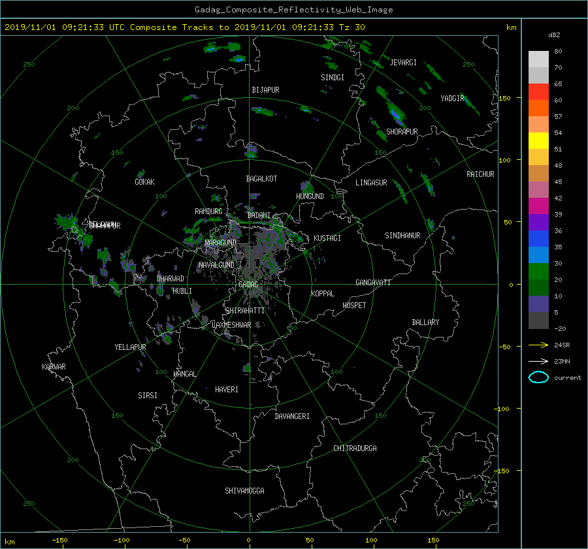Screen dimensions: 588x549
Task: Select the green 20 dBZ color swatch
Action: (x=538, y=272)
